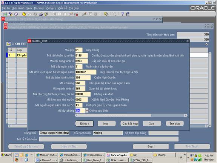The height and width of the screenshot is (163, 217).
Task: Click the field containing 1089087
Action: [86, 72]
